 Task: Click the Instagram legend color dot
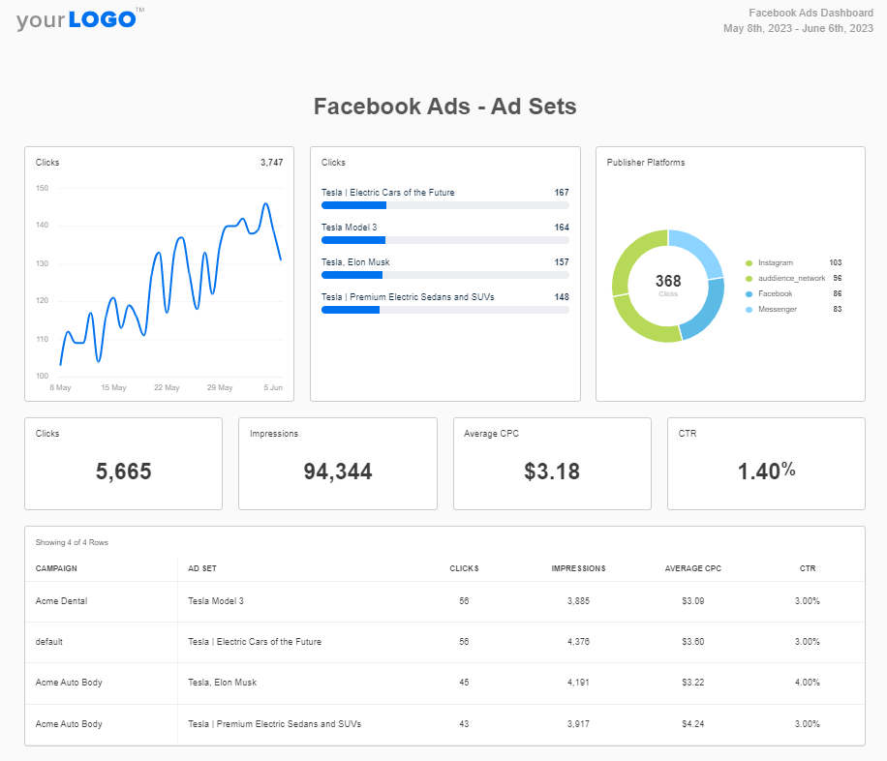(749, 263)
